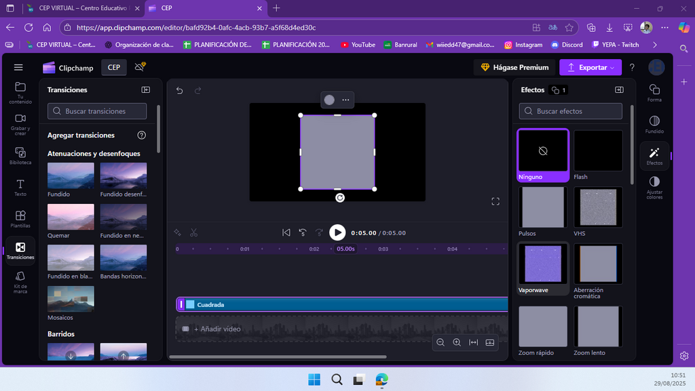Open Grabar y crear panel

point(20,124)
